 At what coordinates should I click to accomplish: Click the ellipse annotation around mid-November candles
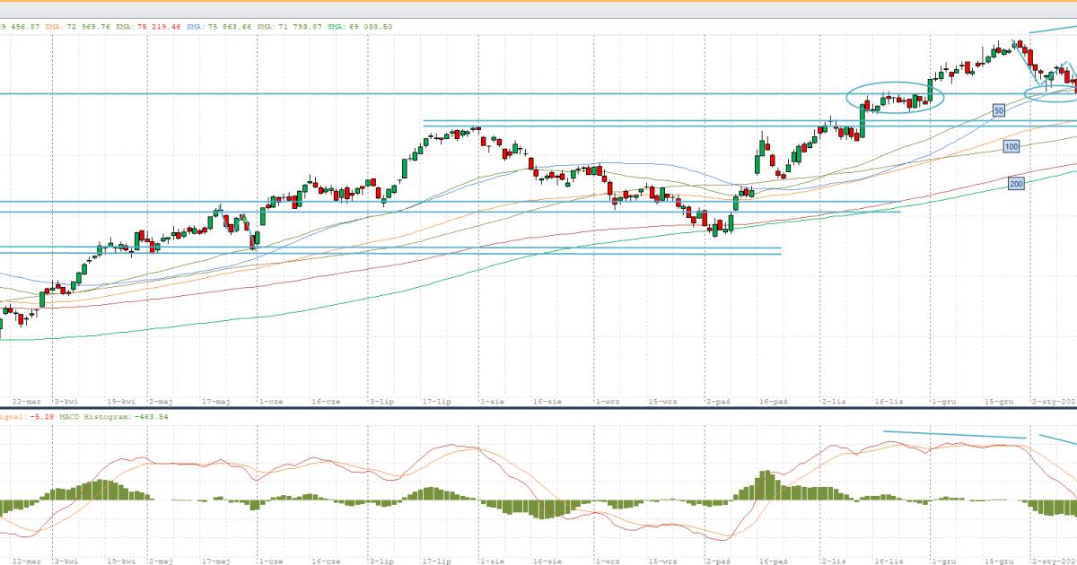[x=895, y=84]
